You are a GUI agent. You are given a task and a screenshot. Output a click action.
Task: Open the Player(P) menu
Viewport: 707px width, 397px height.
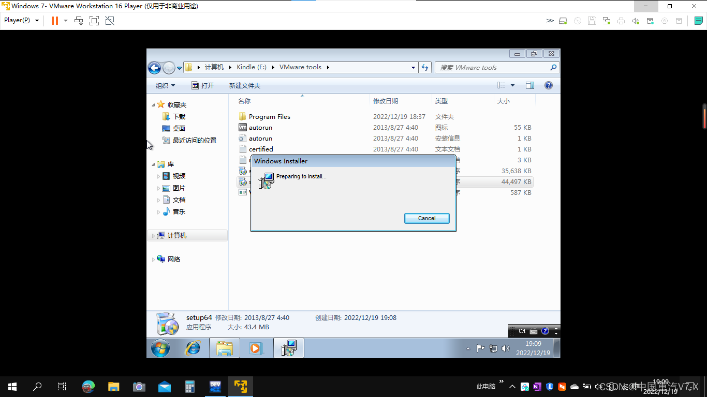21,21
